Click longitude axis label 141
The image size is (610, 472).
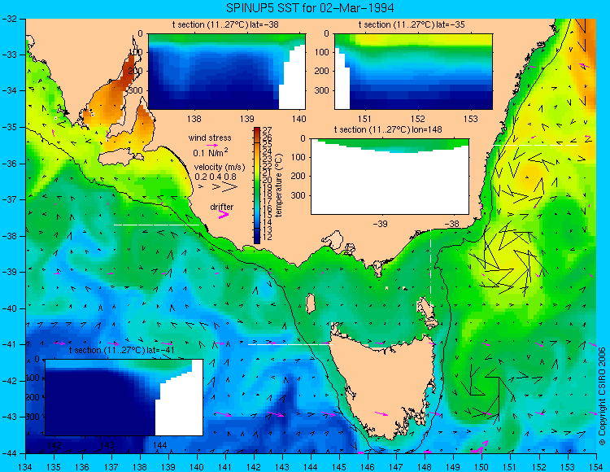(224, 467)
